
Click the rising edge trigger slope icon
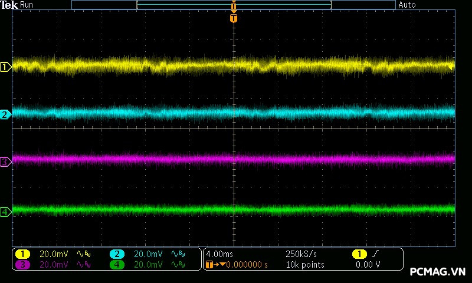[376, 254]
